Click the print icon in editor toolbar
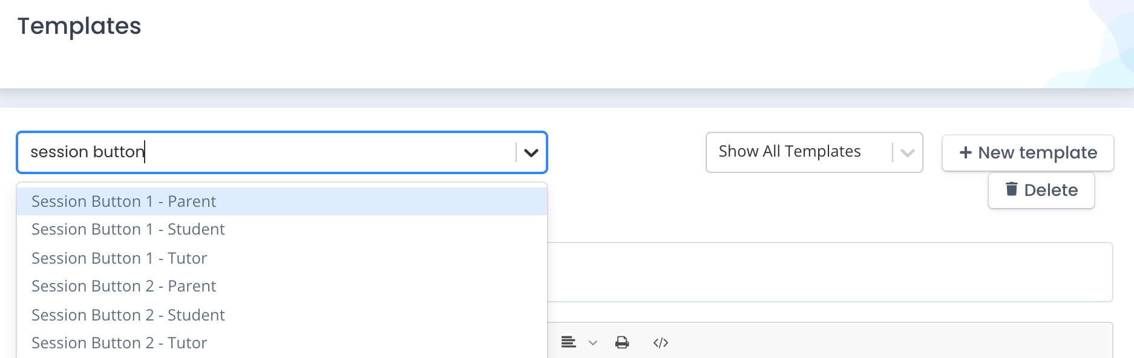 click(x=621, y=343)
